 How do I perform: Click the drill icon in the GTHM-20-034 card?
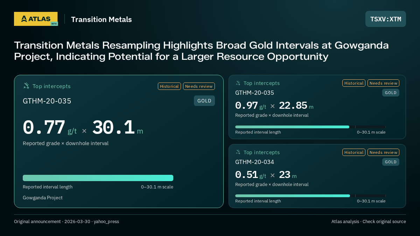coord(238,152)
